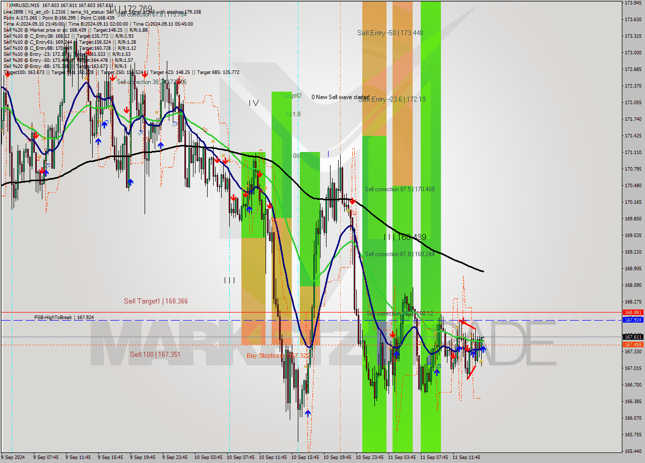Click the '10 Sep 23:45' time label
645x463 pixels.
(369, 458)
